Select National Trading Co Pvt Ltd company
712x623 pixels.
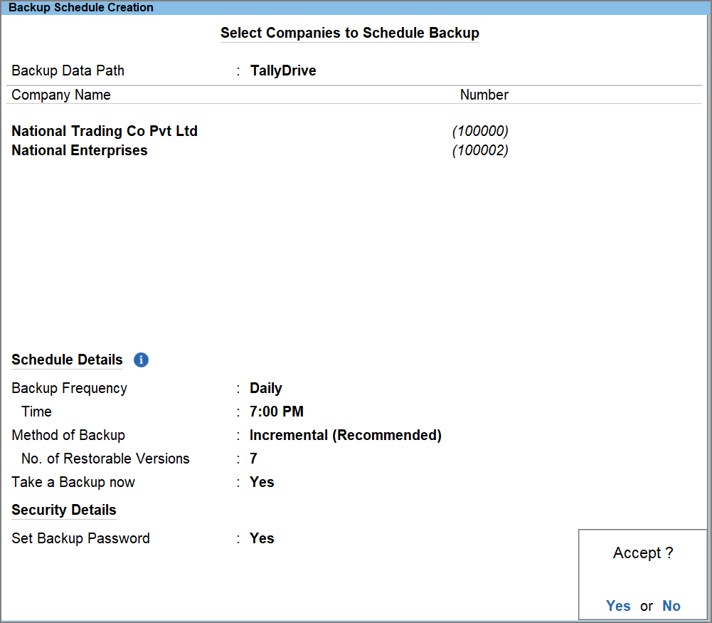coord(104,131)
